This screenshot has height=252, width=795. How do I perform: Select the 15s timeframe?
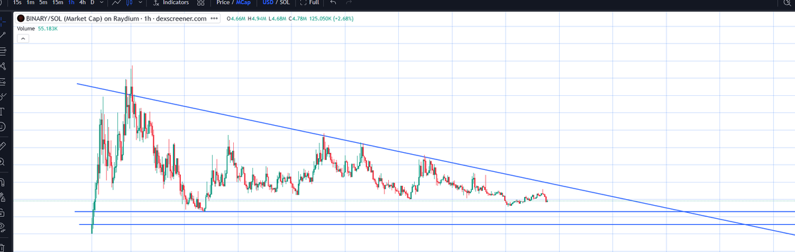17,3
